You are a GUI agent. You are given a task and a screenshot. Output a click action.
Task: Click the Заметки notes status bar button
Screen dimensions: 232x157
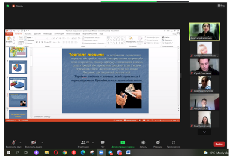118,120
